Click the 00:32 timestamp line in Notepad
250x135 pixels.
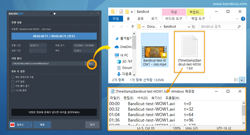[151, 109]
